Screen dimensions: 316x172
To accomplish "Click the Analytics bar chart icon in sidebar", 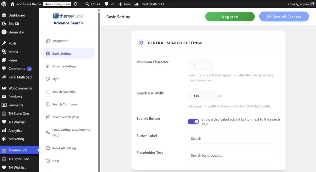I will point(4,131).
